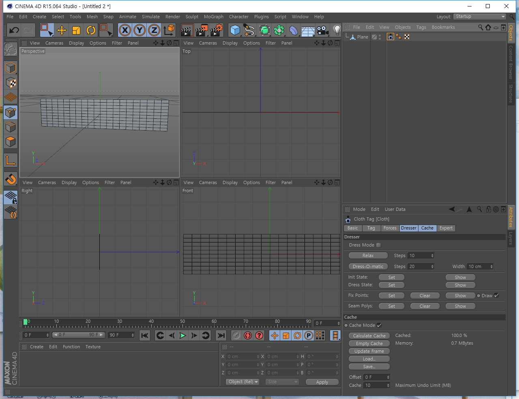Adjust the Dress-O-matic Steps stepper

[433, 266]
